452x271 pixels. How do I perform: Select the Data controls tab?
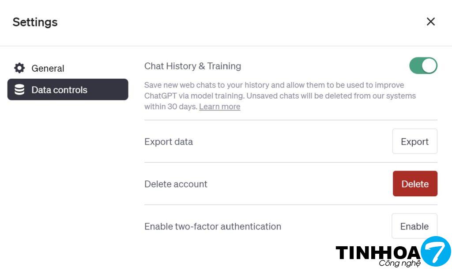pos(68,90)
